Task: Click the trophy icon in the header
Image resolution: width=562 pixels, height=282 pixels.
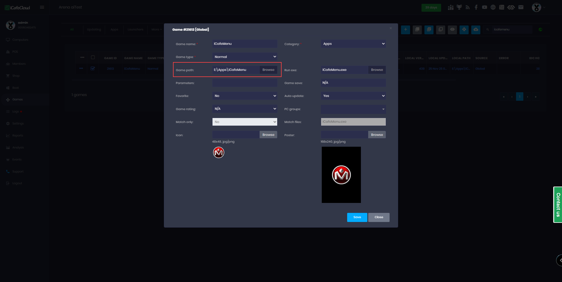Action: tap(459, 7)
